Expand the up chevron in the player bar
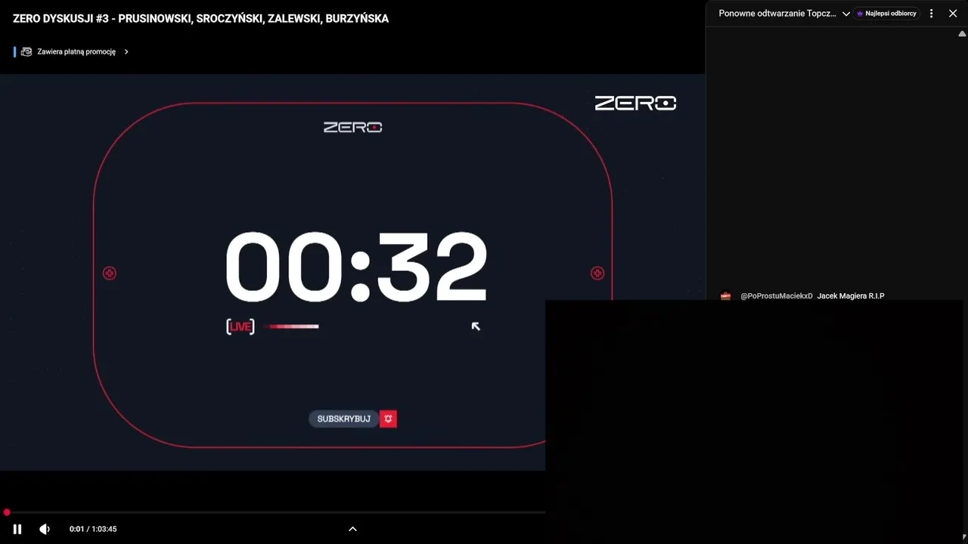Image resolution: width=968 pixels, height=544 pixels. pos(352,529)
